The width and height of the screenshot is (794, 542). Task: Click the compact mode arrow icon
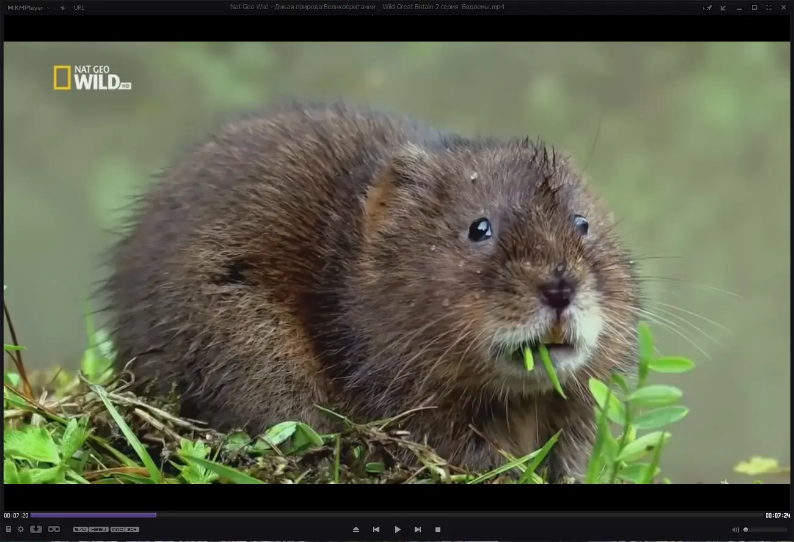tap(723, 7)
